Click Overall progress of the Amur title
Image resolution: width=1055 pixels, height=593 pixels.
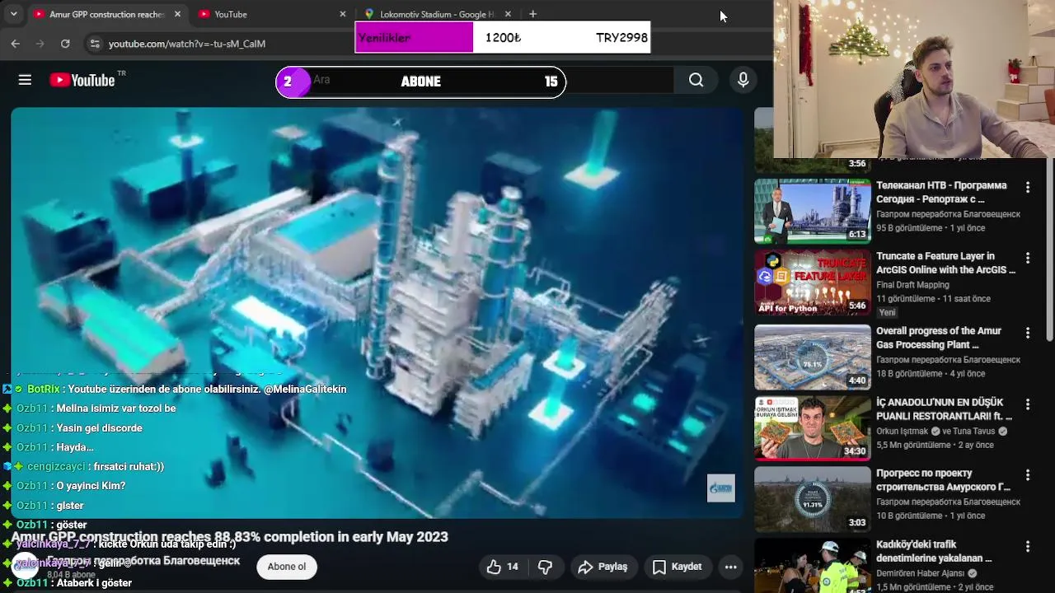(939, 338)
